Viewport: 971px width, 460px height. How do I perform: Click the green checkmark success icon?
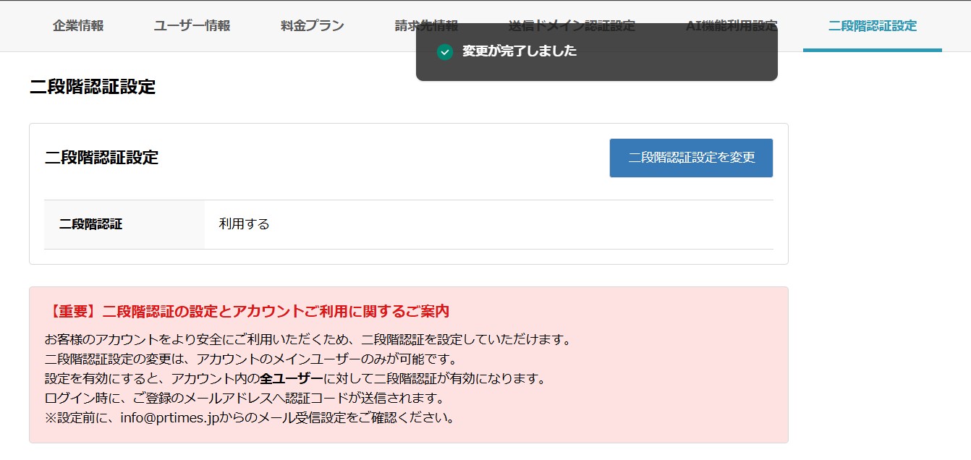444,52
